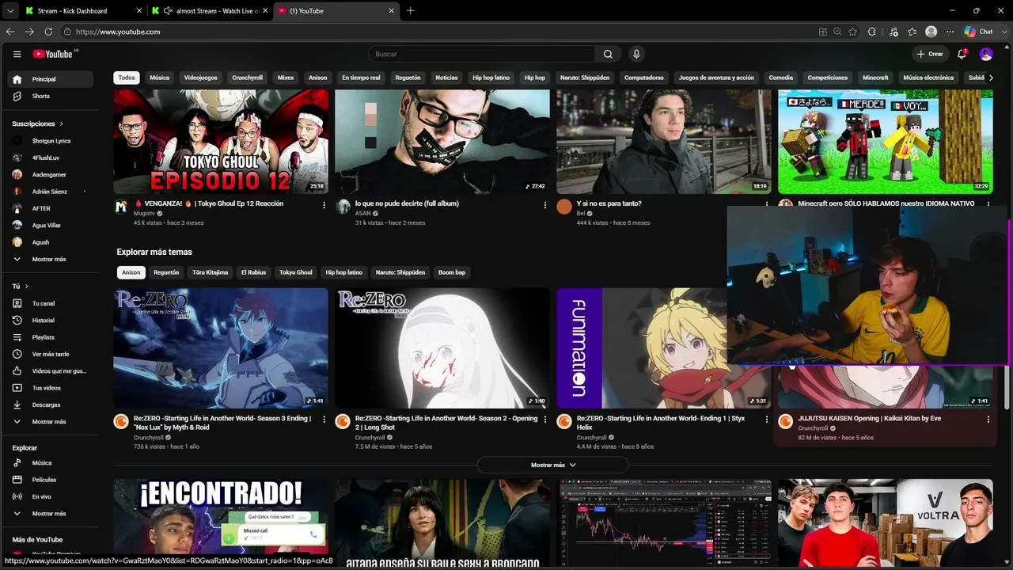This screenshot has height=570, width=1013.
Task: Open Playlists in the sidebar
Action: [51, 337]
